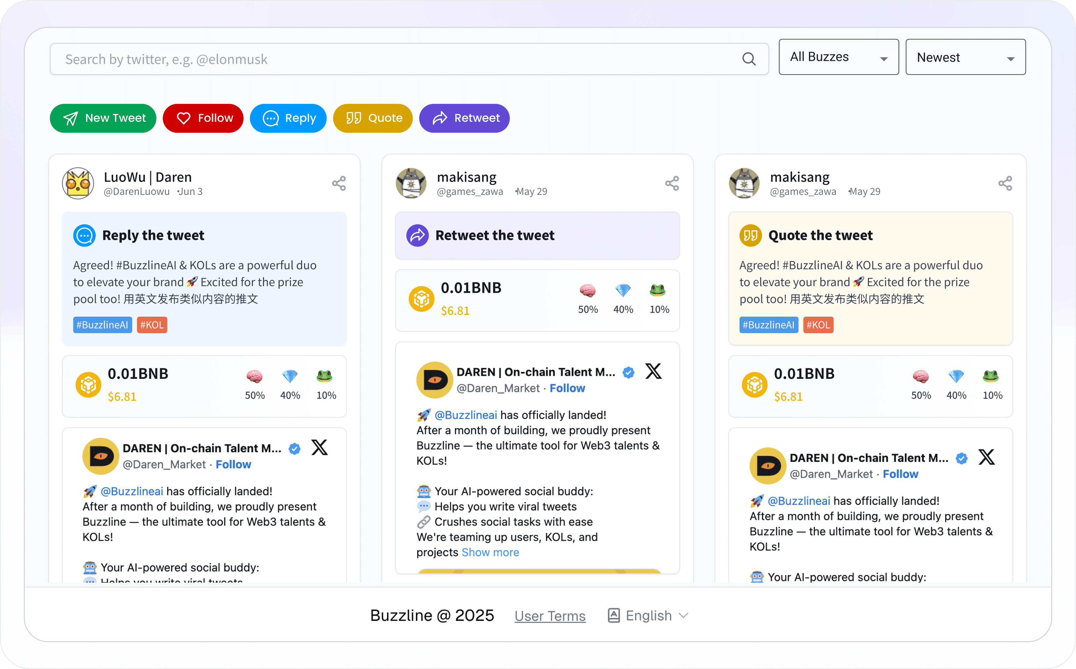Click diamond icon in Retweet card rewards
Screen dimensions: 1076x669
623,291
